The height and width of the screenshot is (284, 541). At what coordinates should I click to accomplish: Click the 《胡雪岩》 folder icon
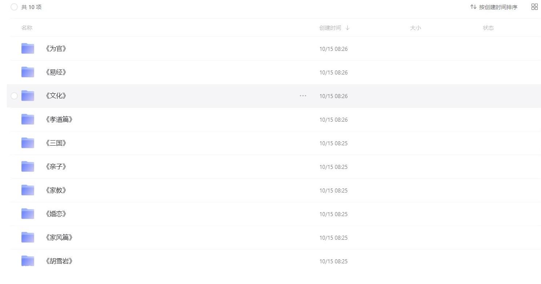pyautogui.click(x=28, y=261)
